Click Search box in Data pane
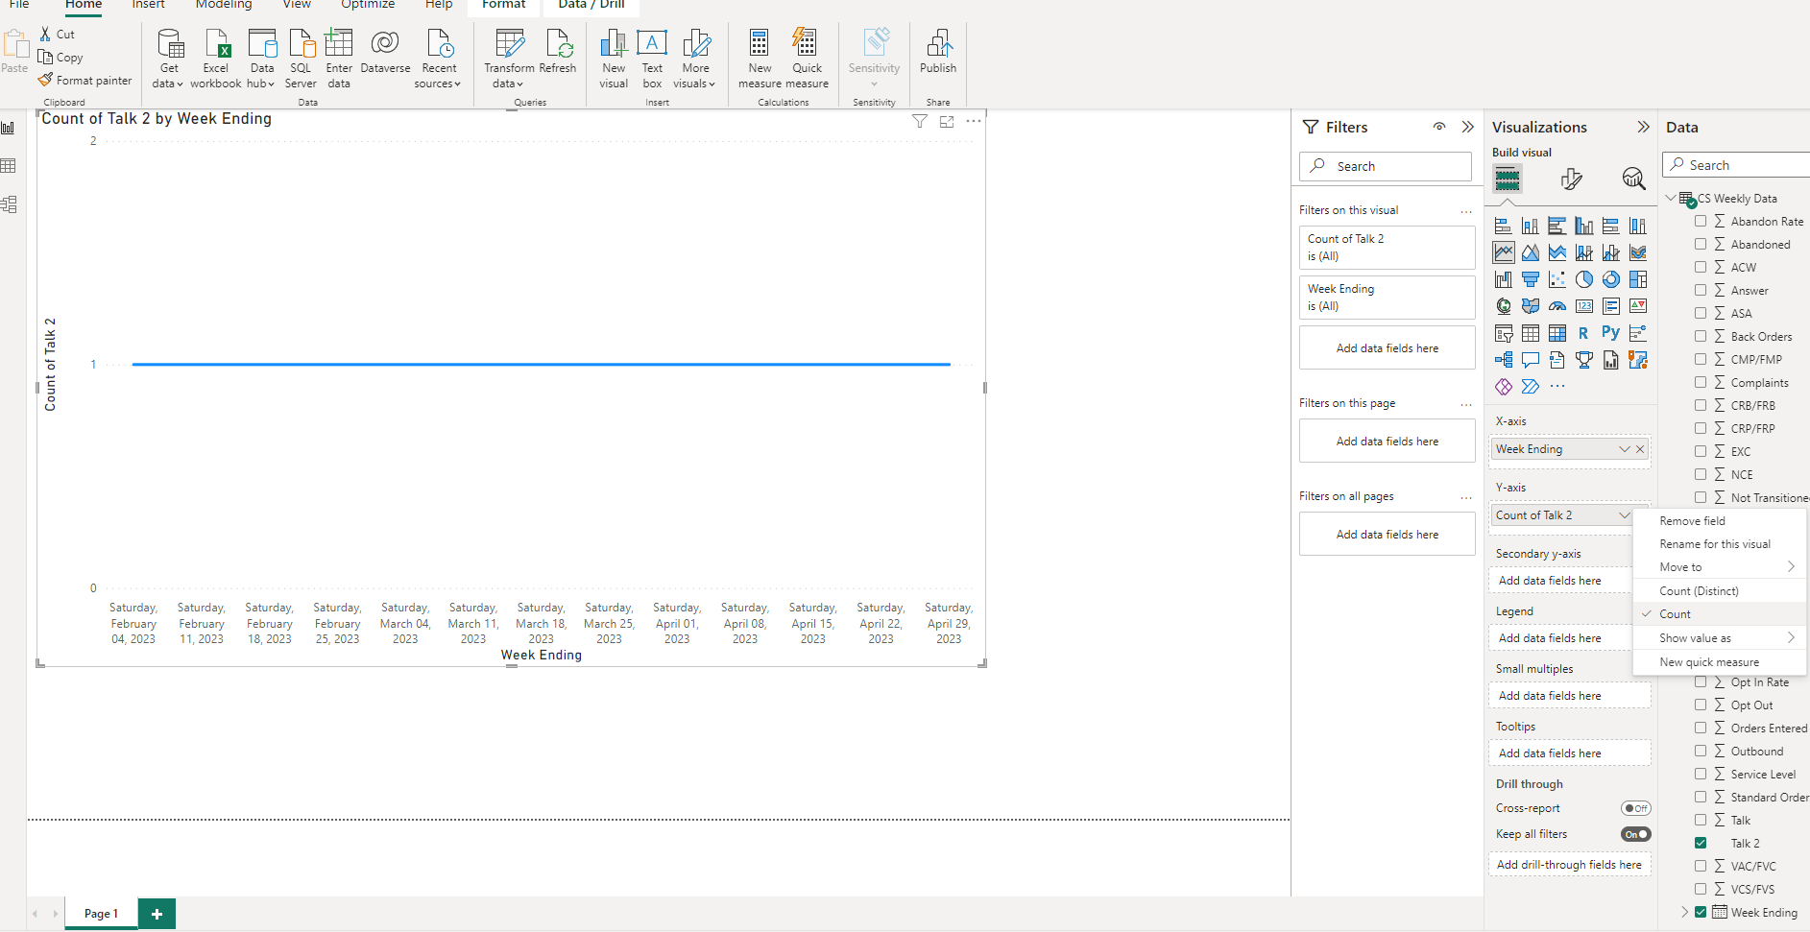Image resolution: width=1810 pixels, height=932 pixels. pos(1736,165)
